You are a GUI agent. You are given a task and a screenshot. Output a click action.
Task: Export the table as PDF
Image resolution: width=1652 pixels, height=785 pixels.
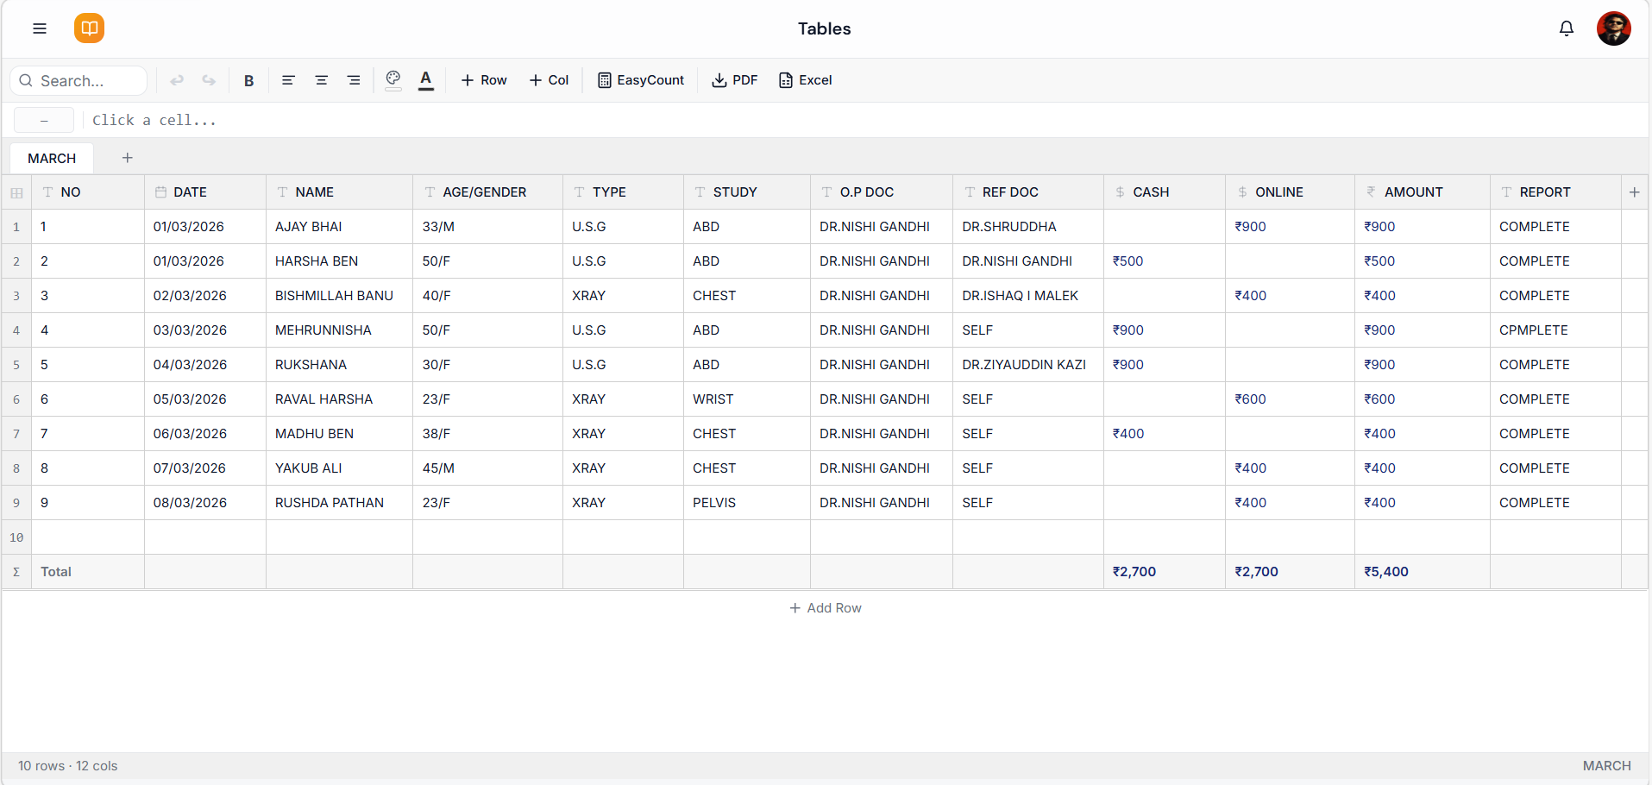[734, 79]
